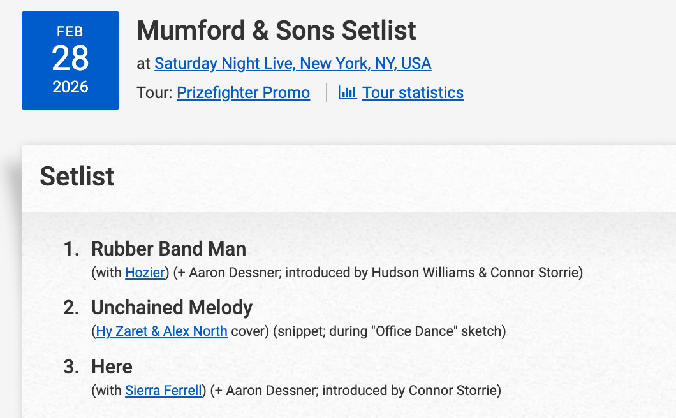Open the Sierra Ferrell artist link

pyautogui.click(x=163, y=390)
